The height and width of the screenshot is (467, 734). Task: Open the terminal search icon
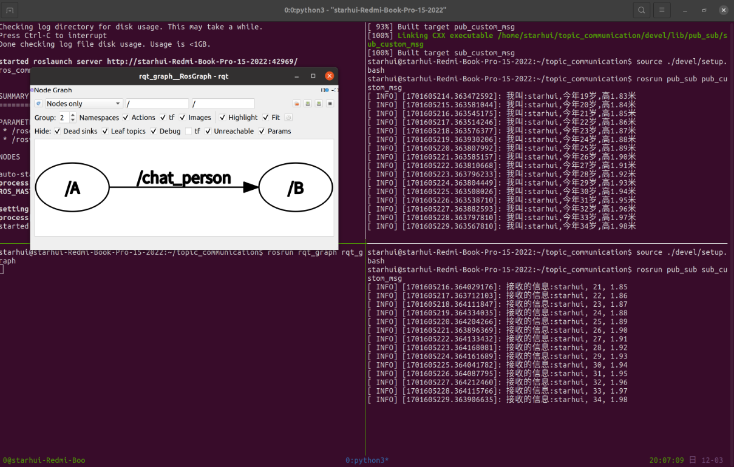[641, 10]
